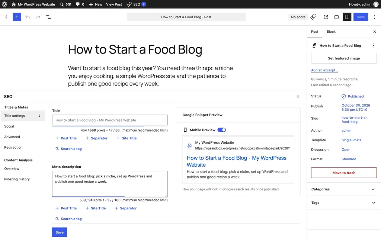This screenshot has height=238, width=381.
Task: Open the document overview list view
Action: click(49, 17)
